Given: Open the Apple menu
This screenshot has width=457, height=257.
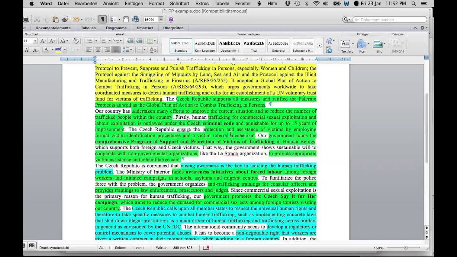Looking at the screenshot, I should pyautogui.click(x=31, y=4).
